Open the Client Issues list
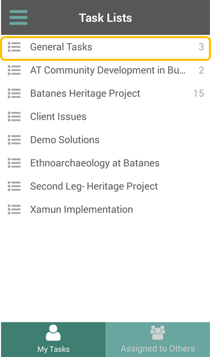211x357 pixels. pyautogui.click(x=105, y=117)
